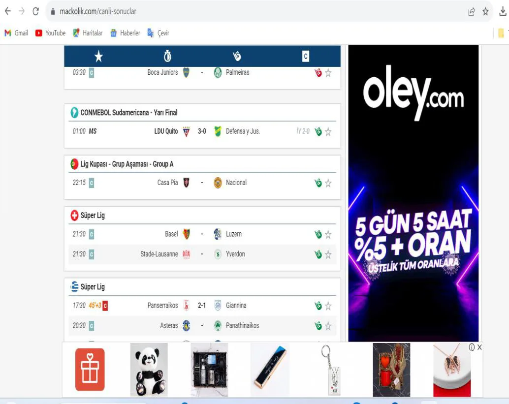Screen dimensions: 509x404
Task: Click red live C icon of Panserraikos match
Action: tap(105, 306)
